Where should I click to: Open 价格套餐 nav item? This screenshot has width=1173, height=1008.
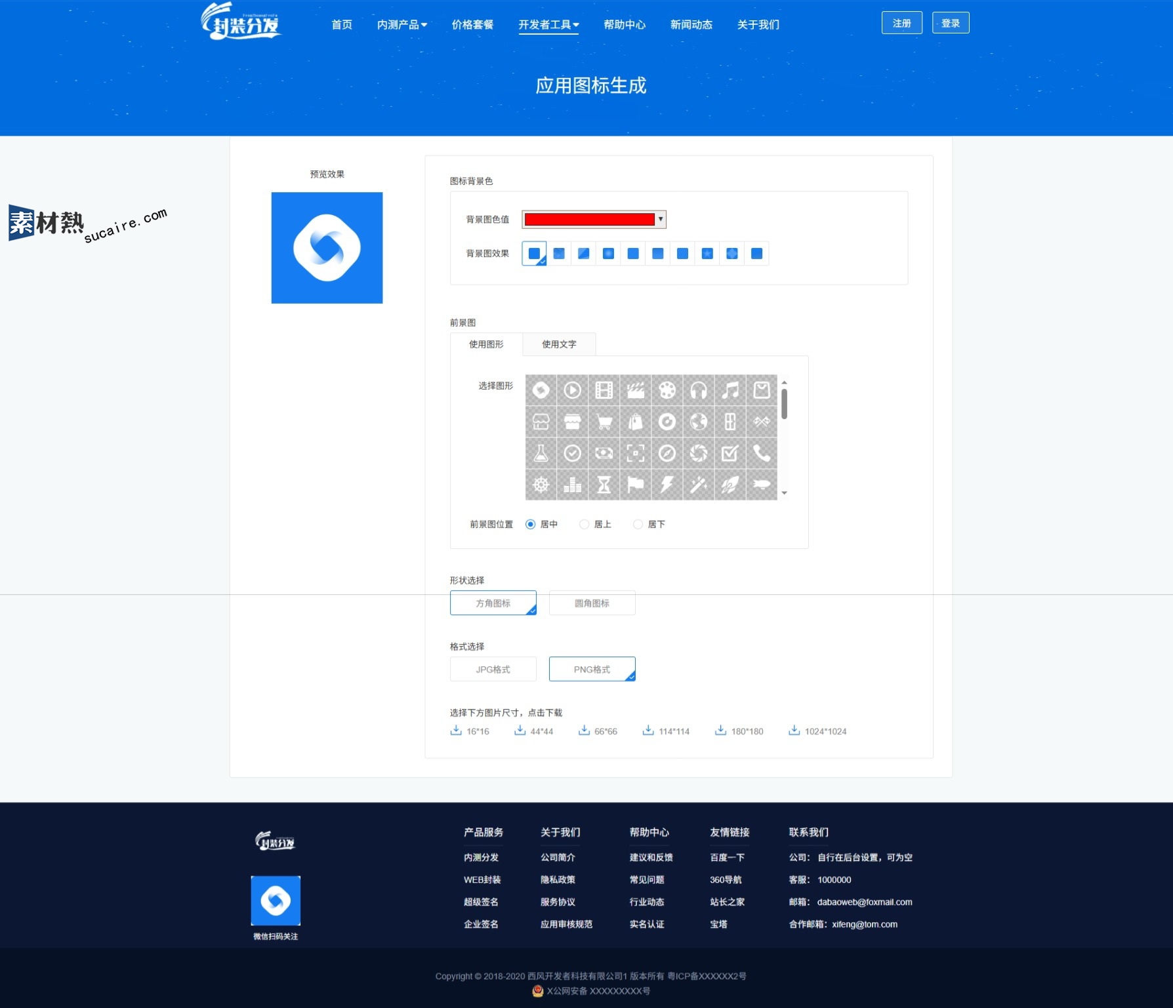(472, 25)
